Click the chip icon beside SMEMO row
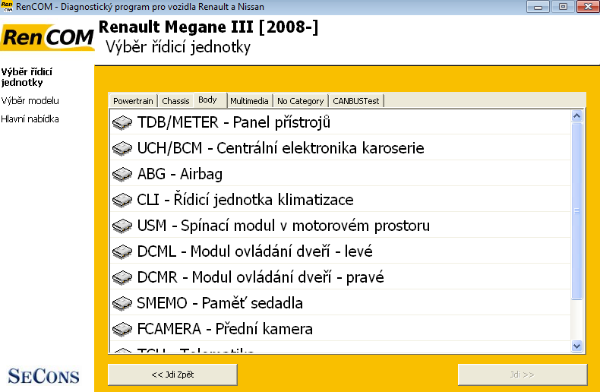Screen dimensions: 600x392 122,303
